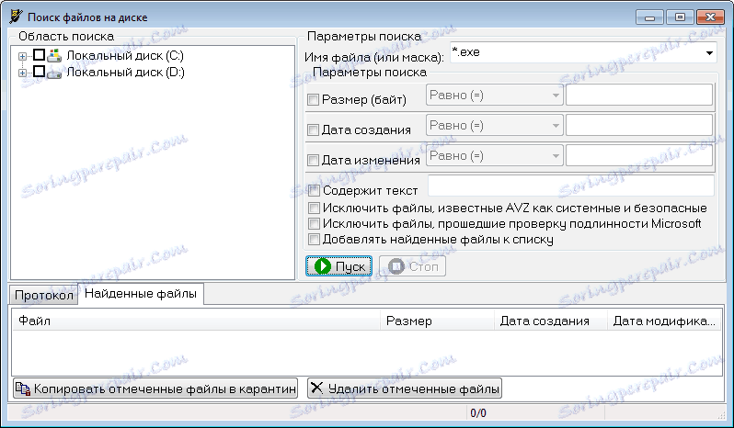Open the Дата создания comparison dropdown

(x=494, y=126)
